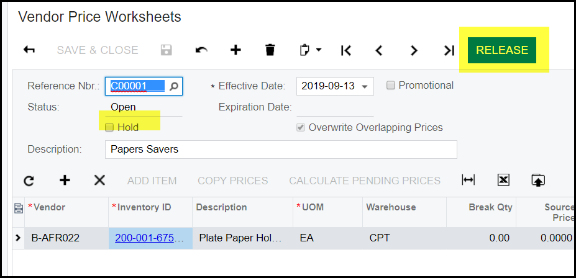Screen dimensions: 576x278
Task: Tick the Promotional checkbox
Action: click(391, 86)
